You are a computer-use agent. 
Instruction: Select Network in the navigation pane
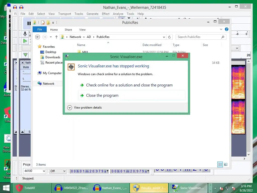tap(48, 83)
